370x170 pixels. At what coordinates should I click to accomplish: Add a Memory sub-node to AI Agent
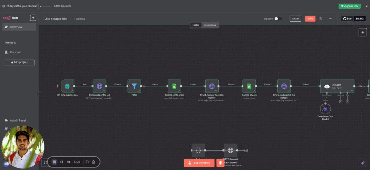[x=340, y=102]
